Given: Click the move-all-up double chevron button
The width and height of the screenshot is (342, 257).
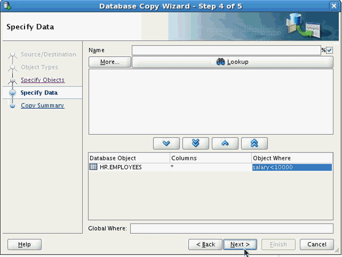Looking at the screenshot, I should (254, 143).
